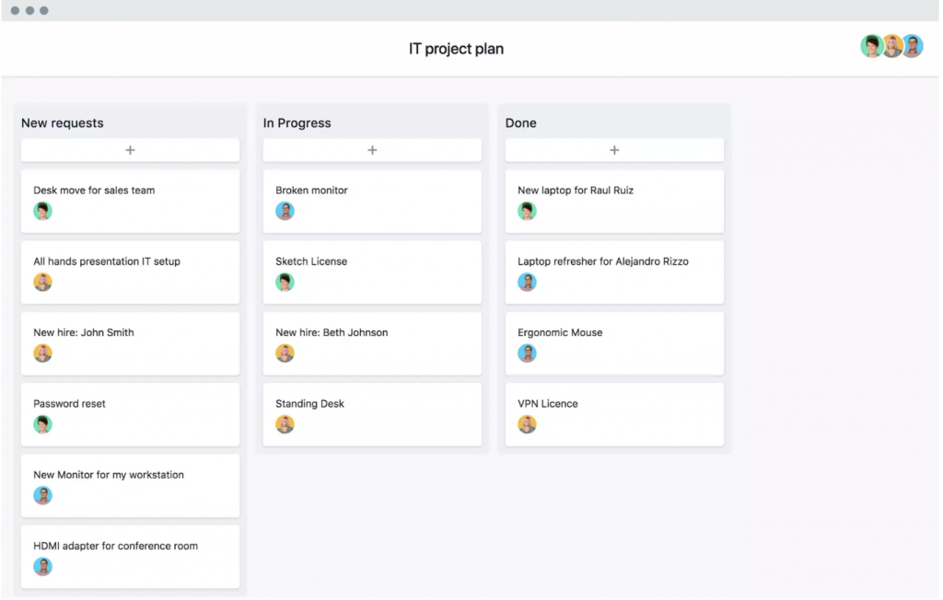Viewport: 943px width, 600px height.
Task: Open the rightmost team member avatar in the header
Action: click(x=912, y=45)
